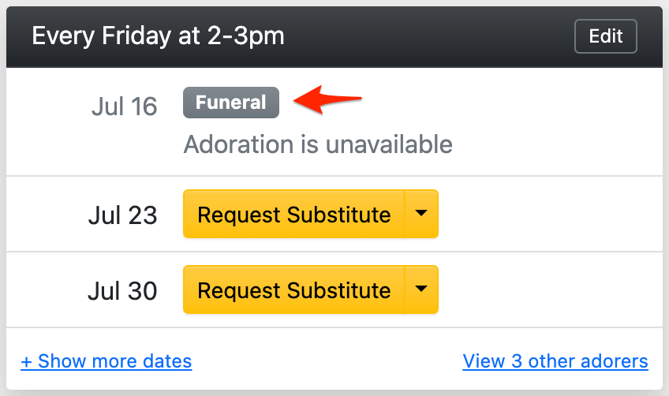This screenshot has width=669, height=396.
Task: Request a substitute for Jul 30
Action: 293,290
